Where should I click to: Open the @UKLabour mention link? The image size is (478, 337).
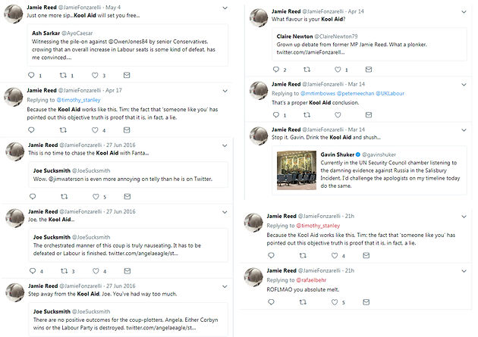(x=390, y=93)
